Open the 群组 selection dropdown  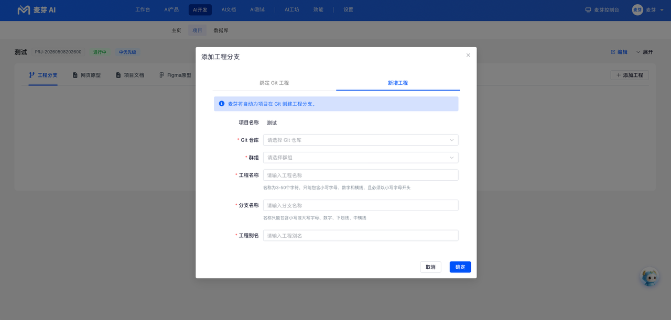[361, 158]
